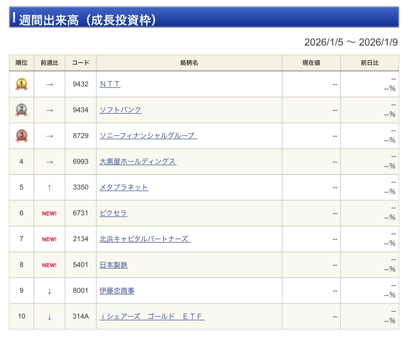409x341 pixels.
Task: Click rank number 10
Action: coord(22,316)
